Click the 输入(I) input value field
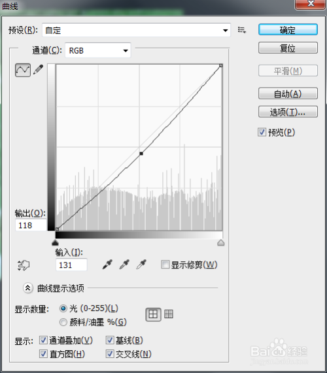This screenshot has height=373, width=327. click(x=71, y=265)
